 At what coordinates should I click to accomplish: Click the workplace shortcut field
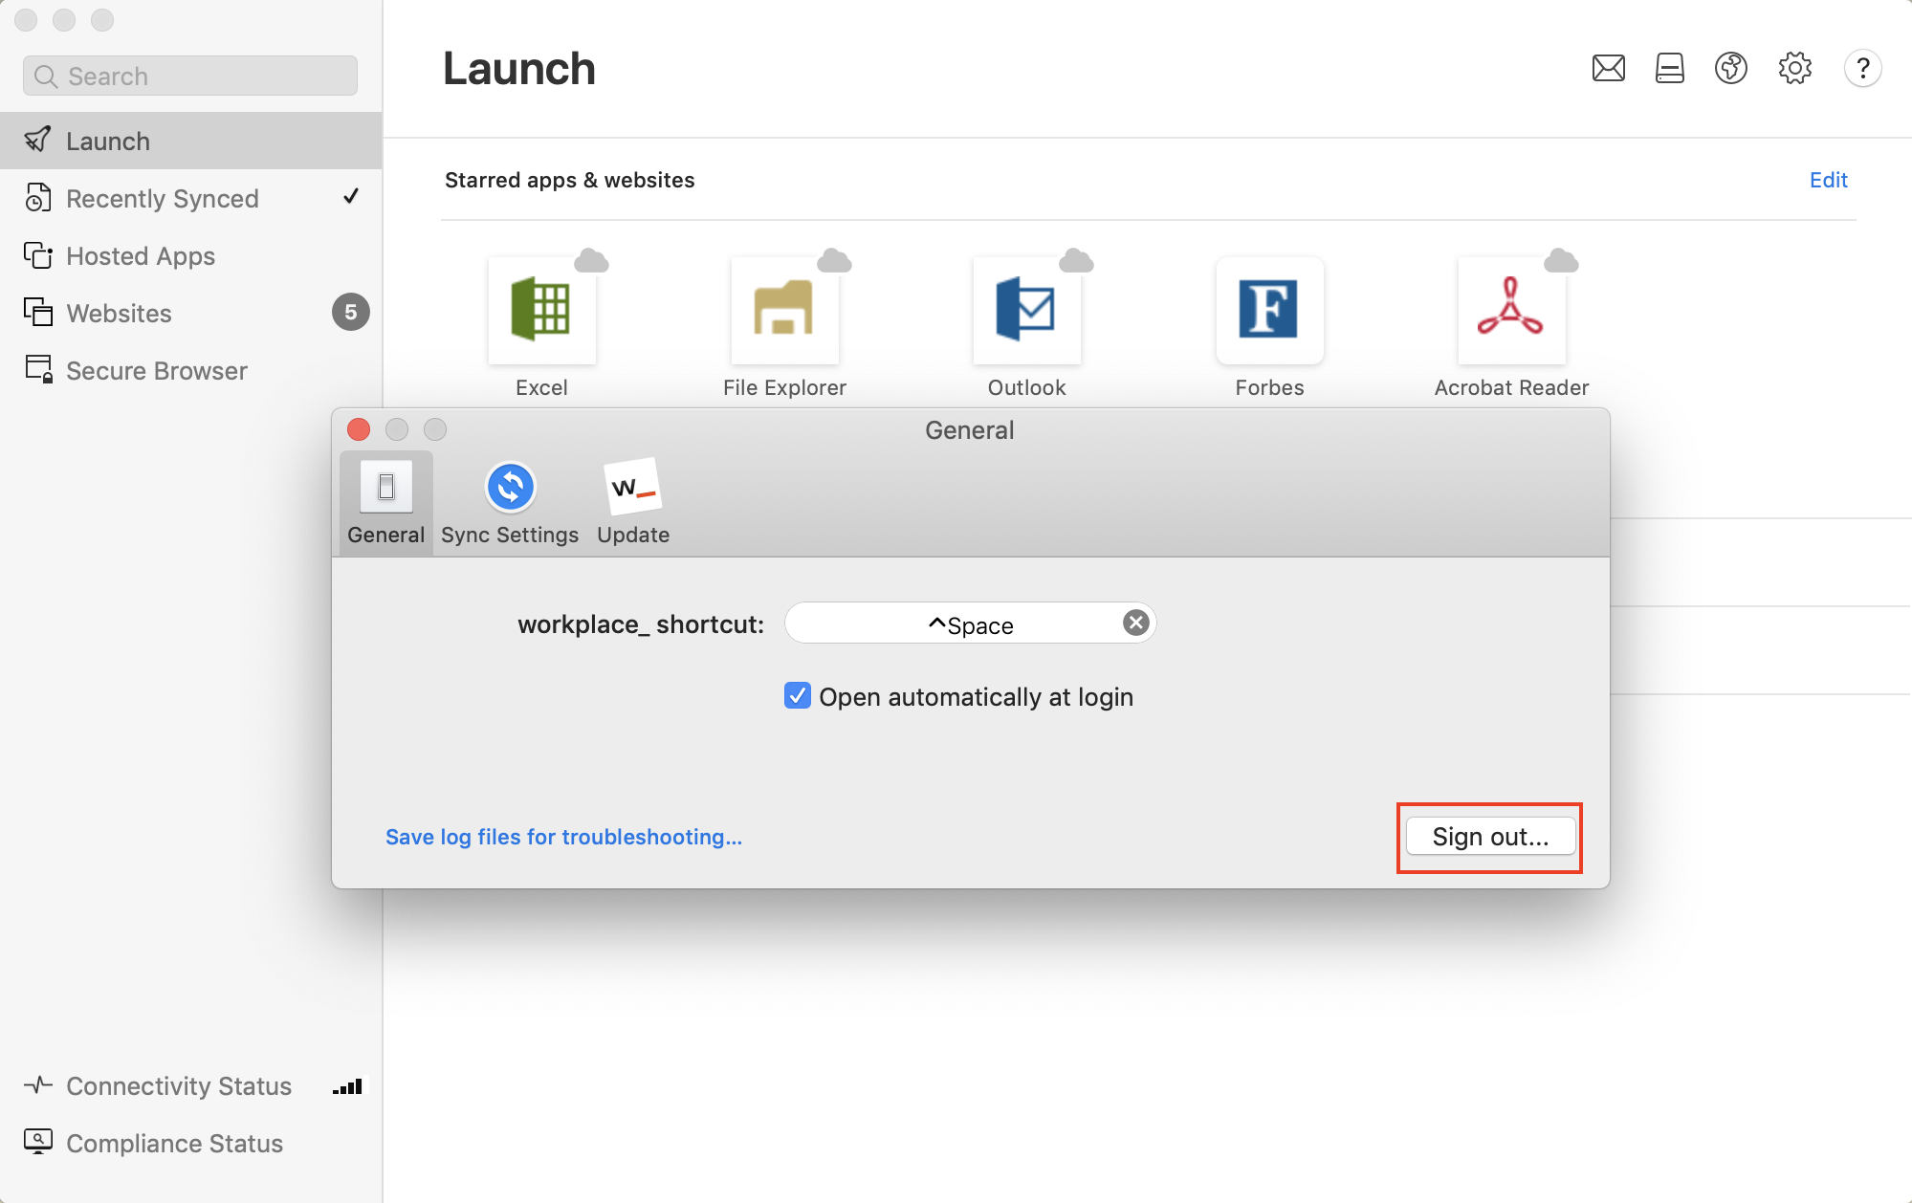point(970,623)
